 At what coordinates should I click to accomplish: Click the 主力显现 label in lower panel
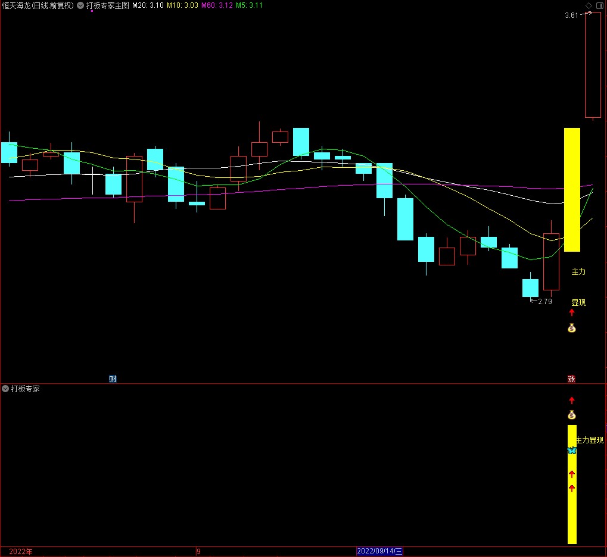click(x=589, y=440)
